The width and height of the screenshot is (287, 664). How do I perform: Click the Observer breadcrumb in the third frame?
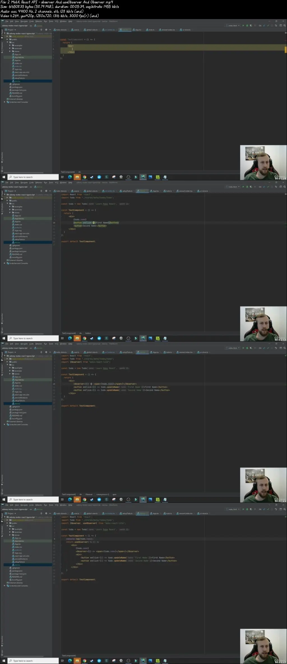pos(89,494)
